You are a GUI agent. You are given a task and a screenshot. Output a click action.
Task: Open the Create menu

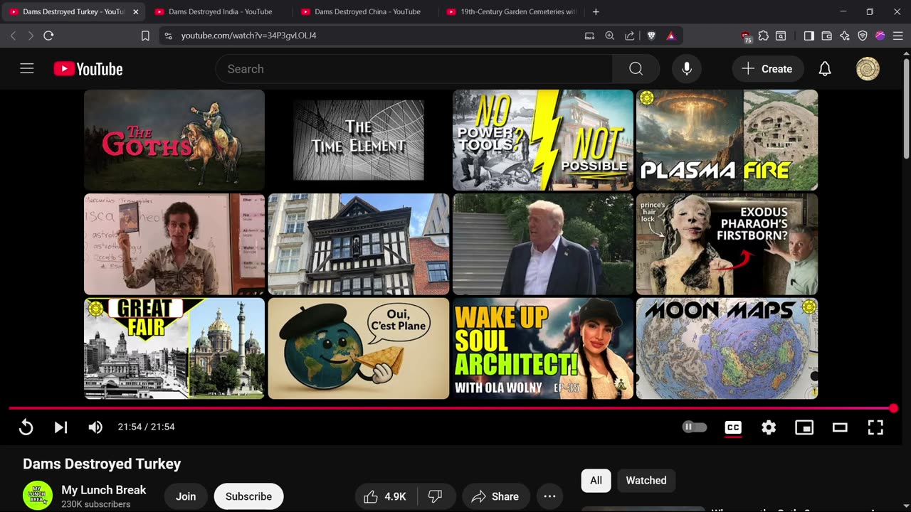767,69
